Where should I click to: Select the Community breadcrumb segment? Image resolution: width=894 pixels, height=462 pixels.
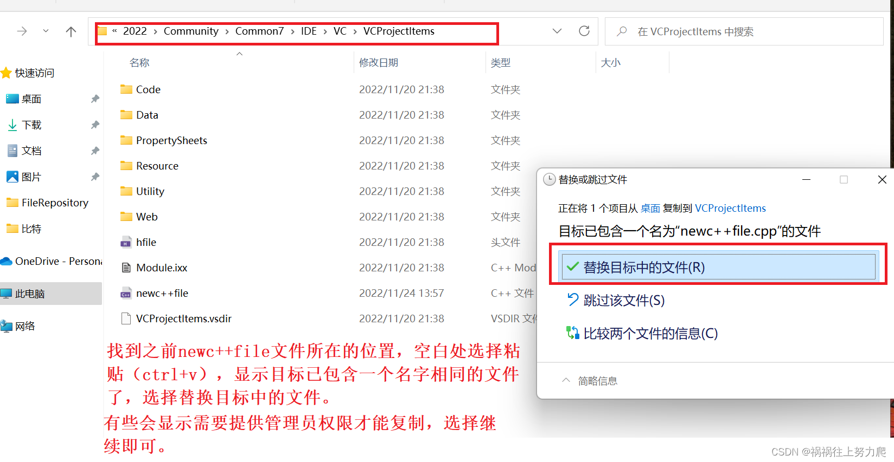point(191,31)
